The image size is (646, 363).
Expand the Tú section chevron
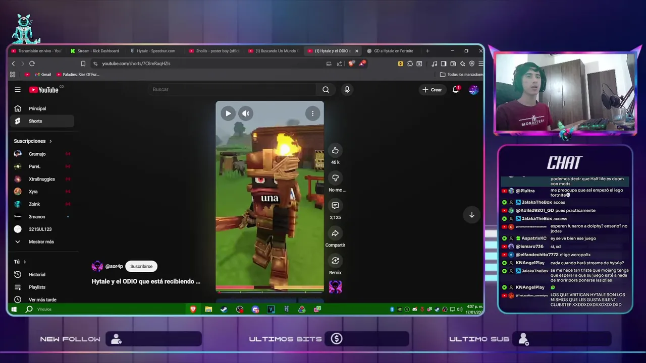click(24, 262)
